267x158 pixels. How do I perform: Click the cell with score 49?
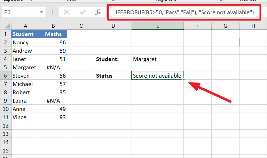pyautogui.click(x=53, y=109)
